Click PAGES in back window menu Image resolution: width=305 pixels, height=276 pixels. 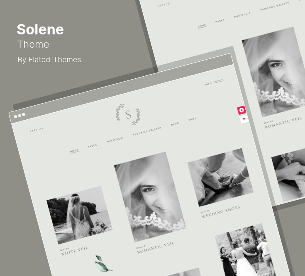tap(220, 21)
